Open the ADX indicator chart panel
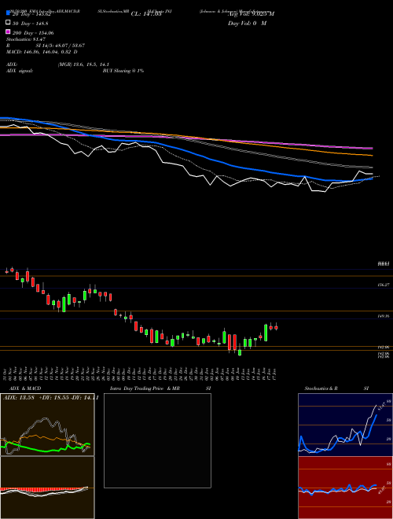Viewport: 393px width, 519px height. tap(47, 425)
